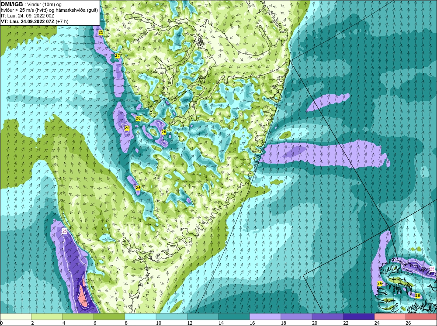The height and width of the screenshot is (326, 437).
Task: Click the legend scale number "6"
Action: 95,323
